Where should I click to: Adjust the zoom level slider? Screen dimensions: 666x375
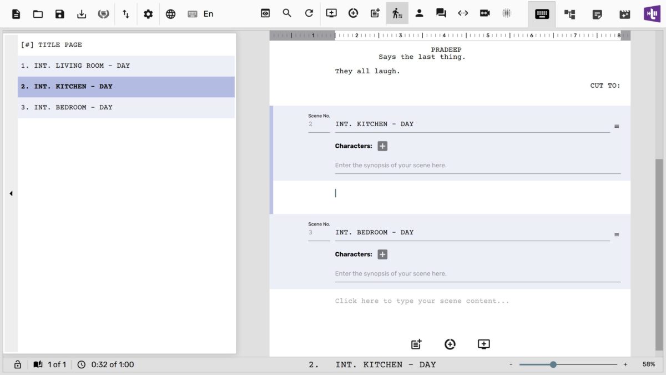coord(553,364)
